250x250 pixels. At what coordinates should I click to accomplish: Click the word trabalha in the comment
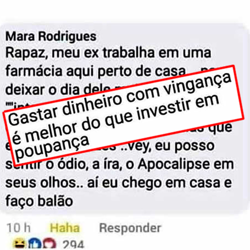tap(129, 52)
